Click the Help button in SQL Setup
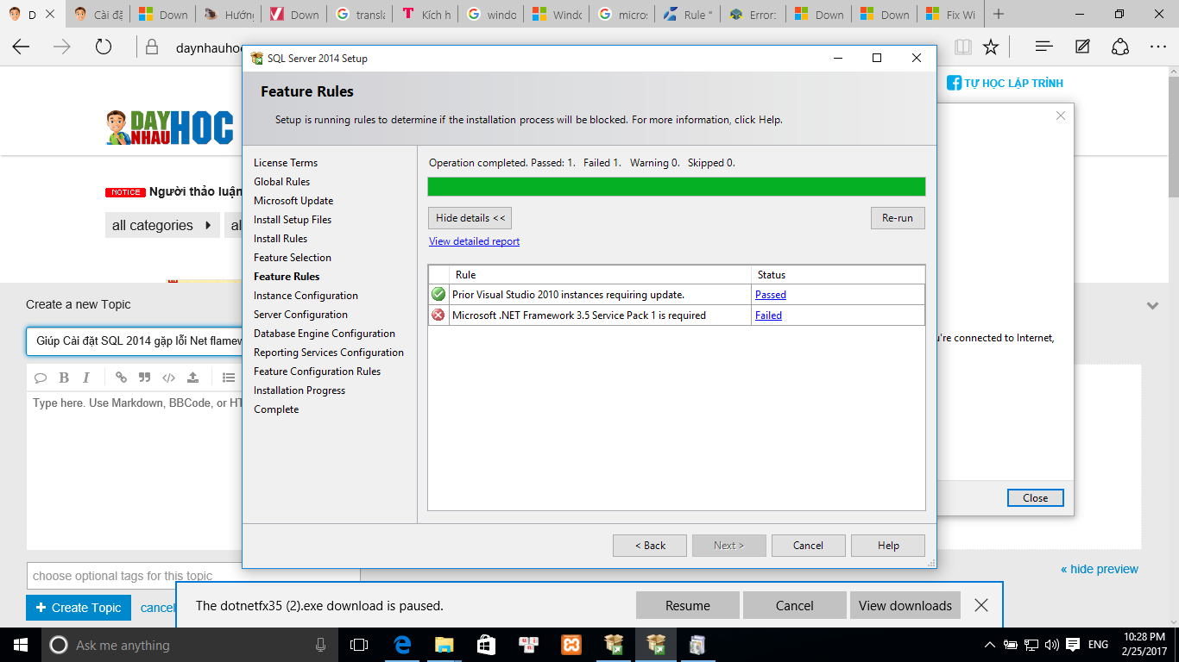The height and width of the screenshot is (662, 1179). pyautogui.click(x=888, y=546)
